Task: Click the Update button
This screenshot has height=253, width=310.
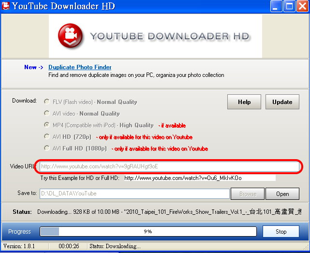Action: click(282, 102)
